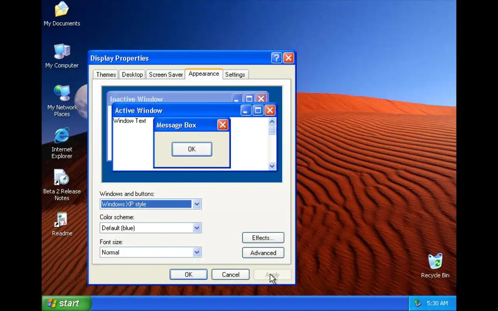Screen dimensions: 498x311
Task: Click the preview scrollbar up arrow
Action: tap(272, 122)
